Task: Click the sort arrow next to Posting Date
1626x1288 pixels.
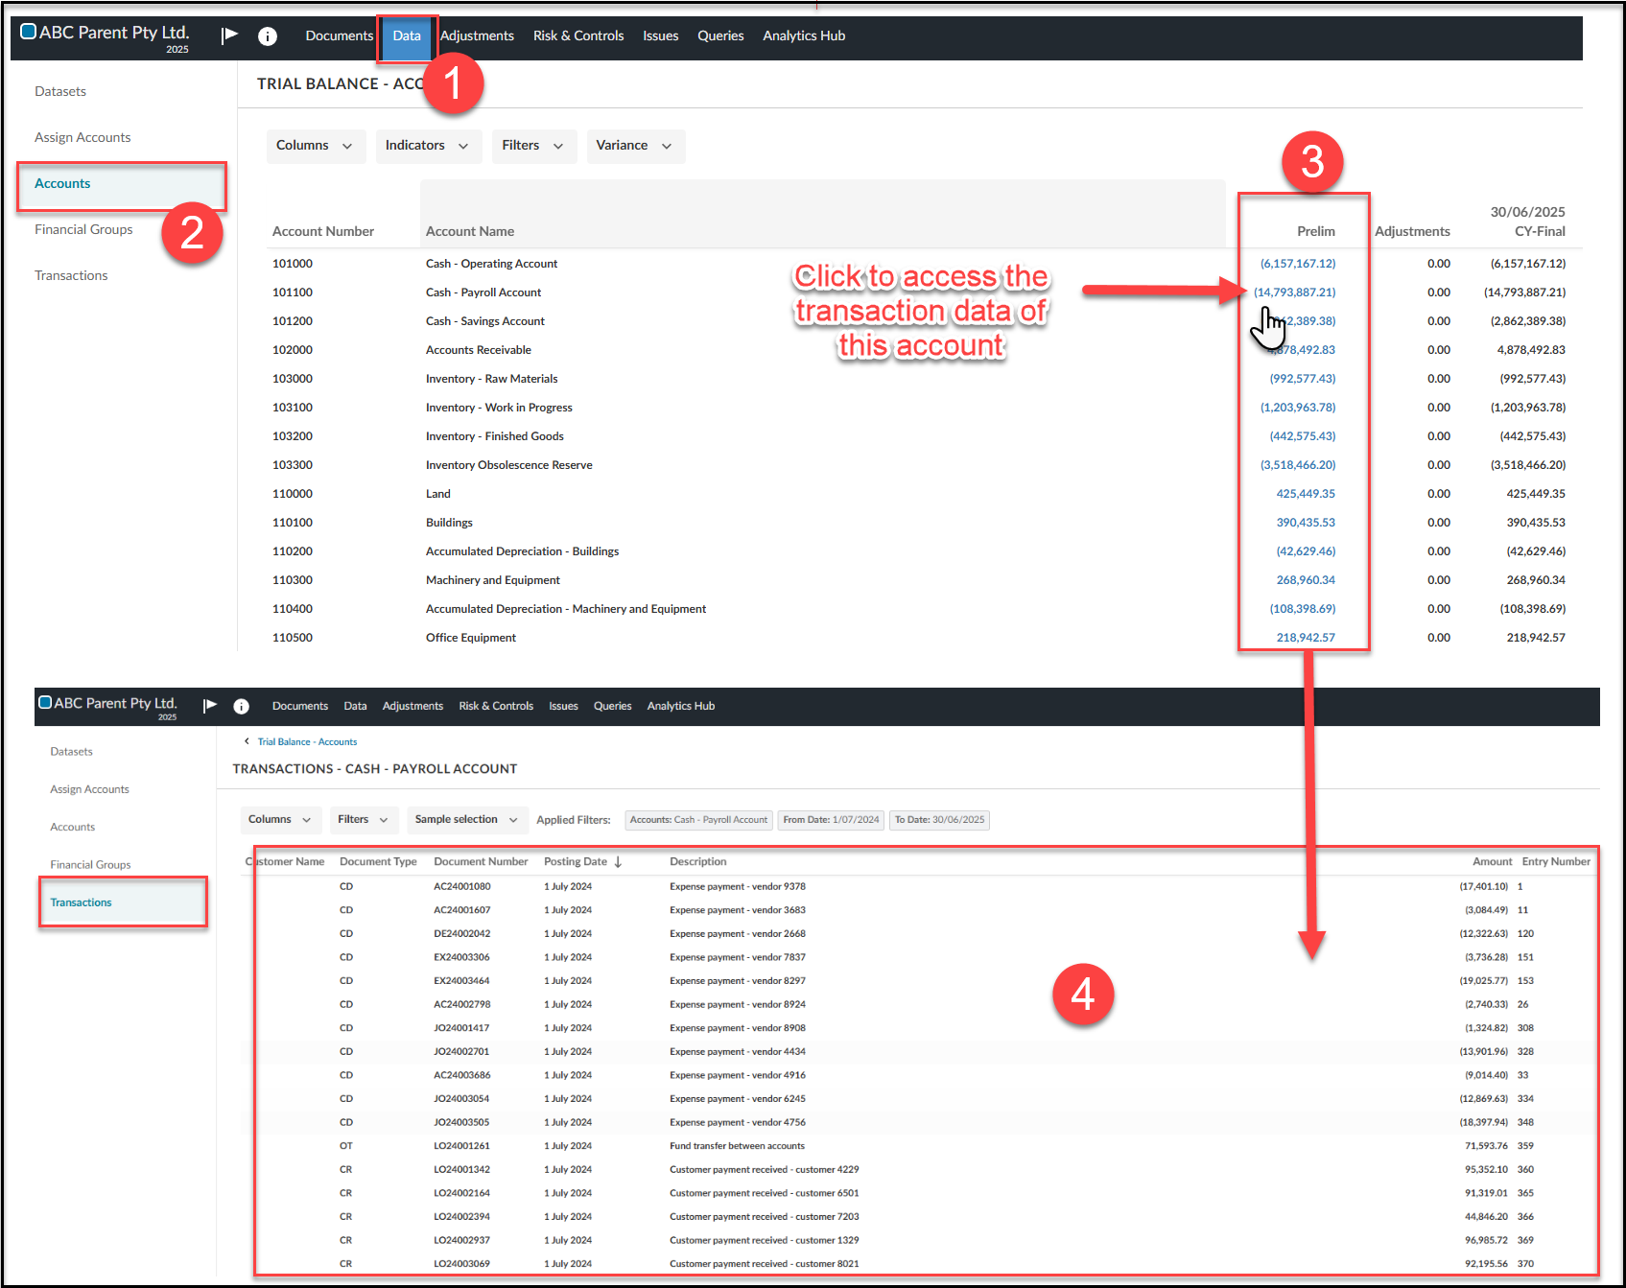Action: (x=618, y=861)
